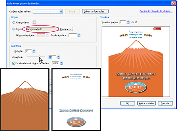Click the 'Escala absoluta' input field

(73, 35)
